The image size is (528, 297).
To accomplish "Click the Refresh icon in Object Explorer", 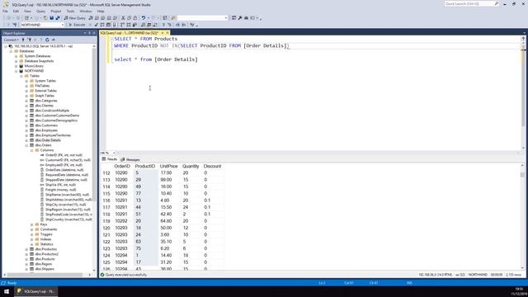I will coord(47,40).
